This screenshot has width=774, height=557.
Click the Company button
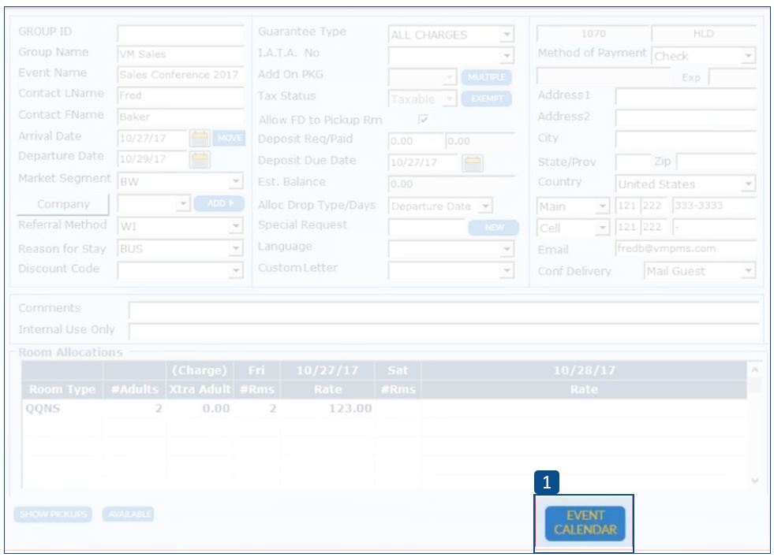point(63,204)
